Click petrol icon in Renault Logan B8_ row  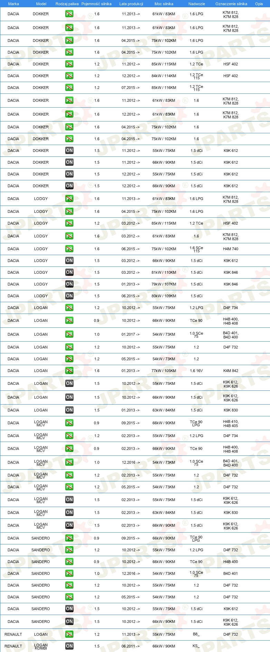click(x=69, y=634)
